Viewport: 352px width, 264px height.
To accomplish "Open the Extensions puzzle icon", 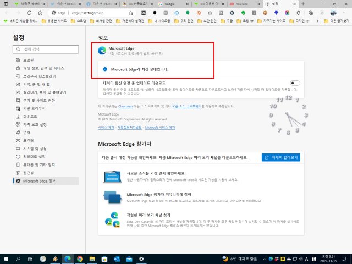I will 298,13.
